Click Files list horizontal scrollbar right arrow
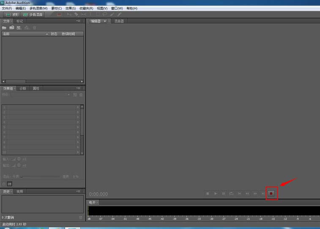This screenshot has width=320, height=229. (x=82, y=82)
